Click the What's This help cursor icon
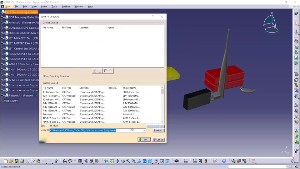300x169 pixels. tap(56, 161)
